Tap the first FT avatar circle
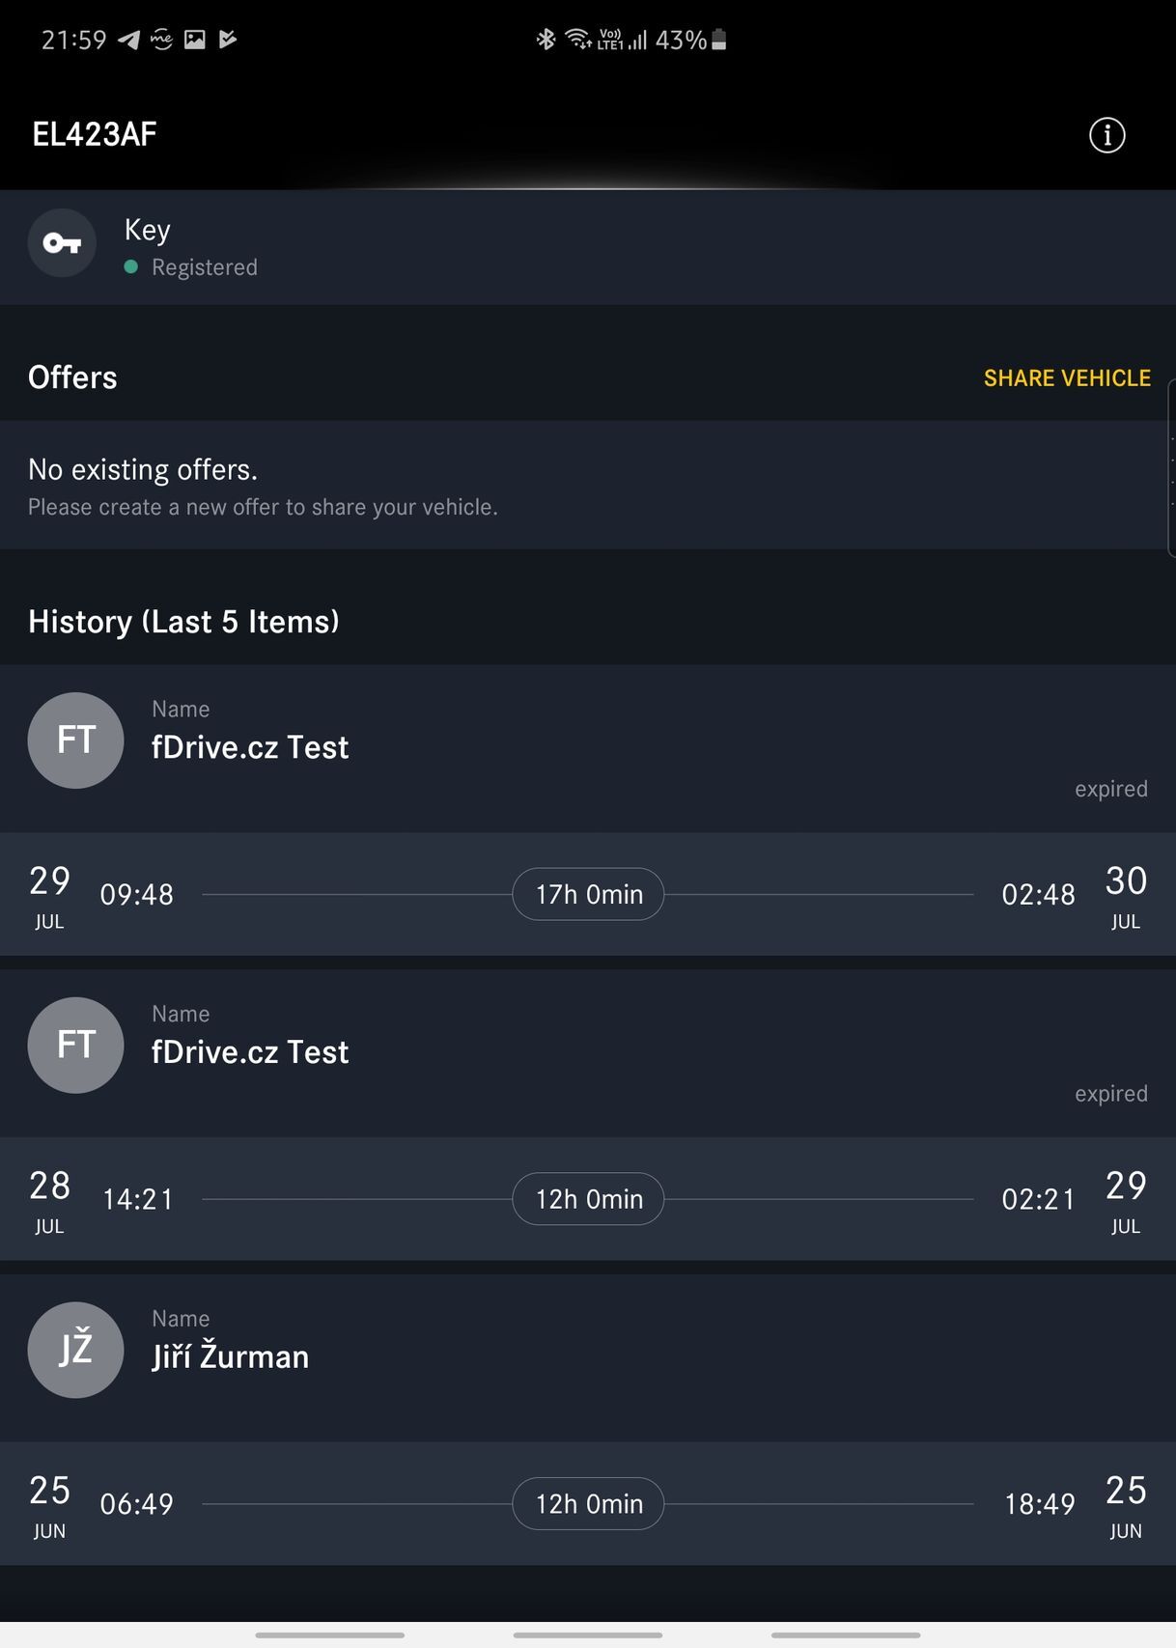The height and width of the screenshot is (1648, 1176). click(x=75, y=740)
